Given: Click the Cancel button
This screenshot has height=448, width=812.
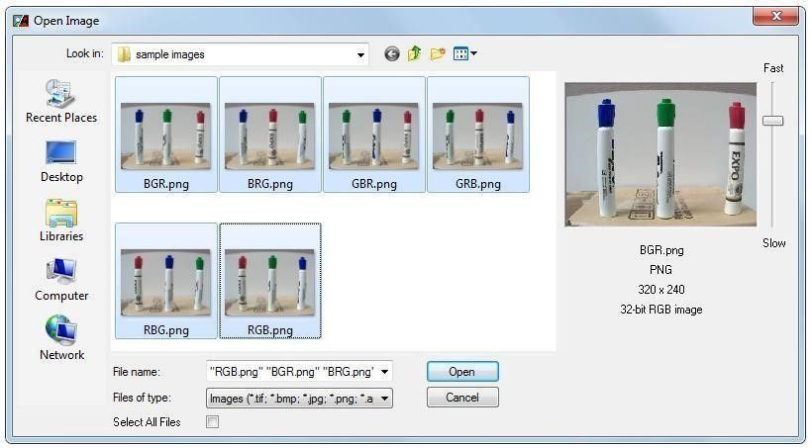Looking at the screenshot, I should point(462,398).
